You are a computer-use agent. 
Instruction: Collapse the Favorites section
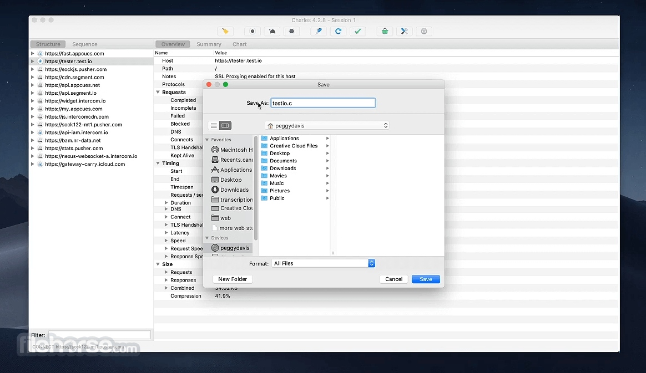tap(207, 140)
